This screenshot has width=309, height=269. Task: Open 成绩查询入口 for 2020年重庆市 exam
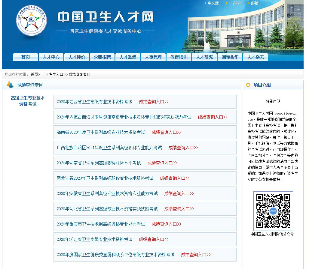(x=166, y=224)
